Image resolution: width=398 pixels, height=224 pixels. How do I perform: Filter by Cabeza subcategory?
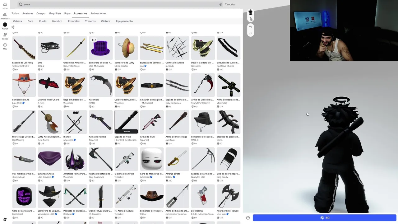pos(17,21)
